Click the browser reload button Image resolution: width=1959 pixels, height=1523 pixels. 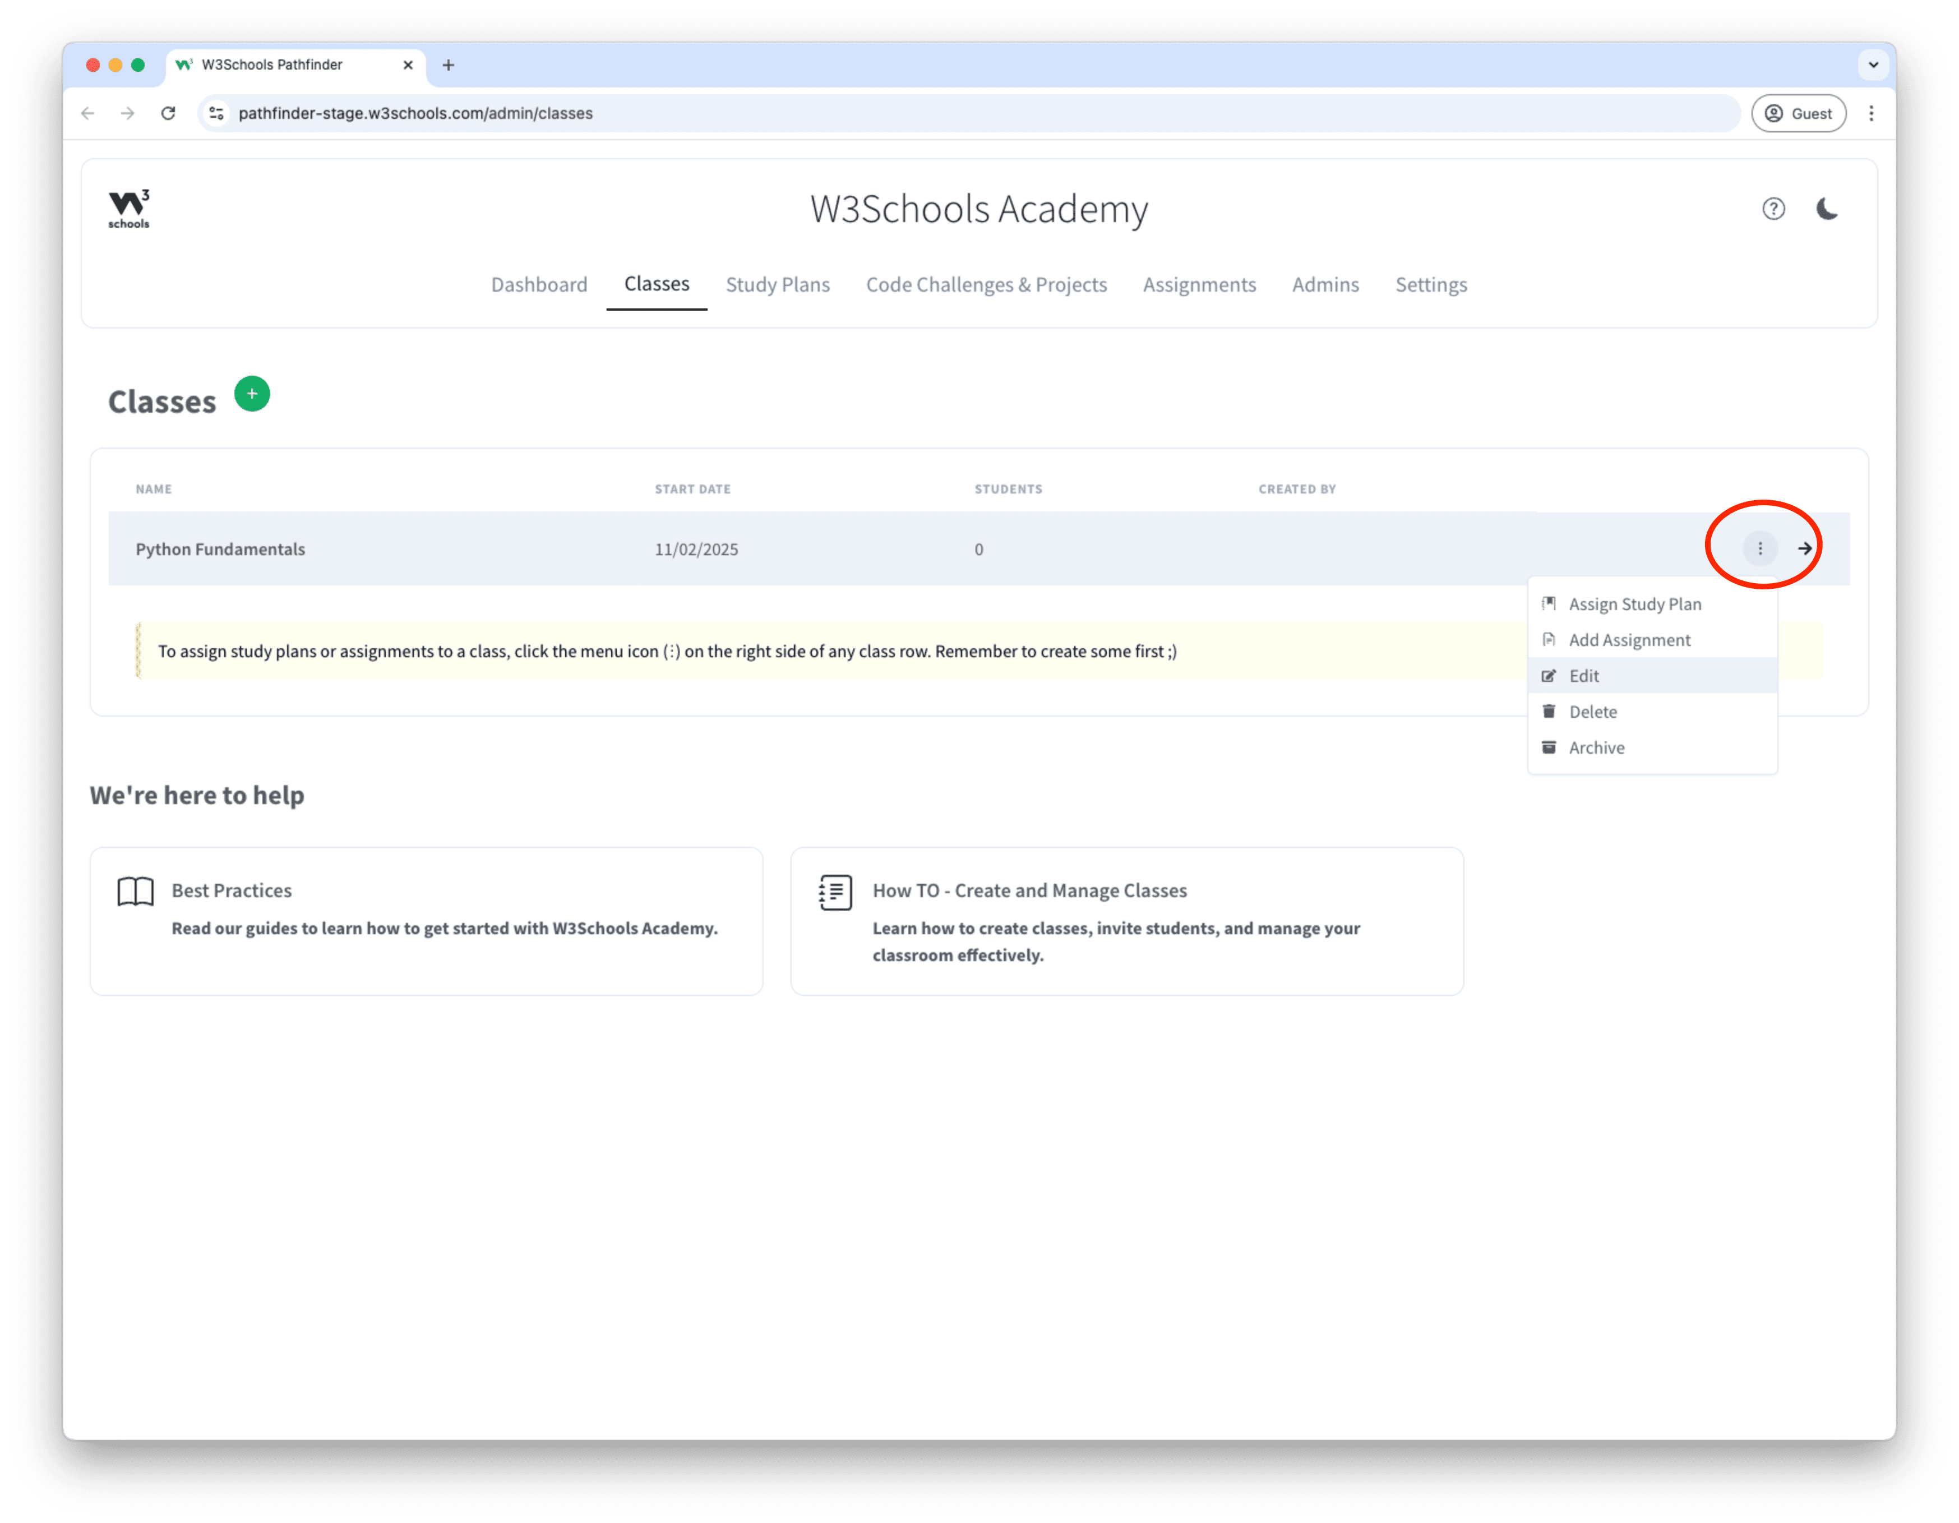coord(168,113)
